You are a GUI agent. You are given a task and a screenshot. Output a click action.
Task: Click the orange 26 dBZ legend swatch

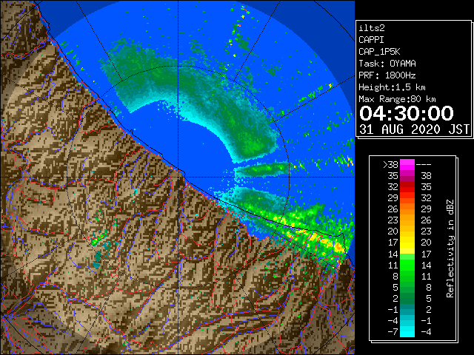407,209
